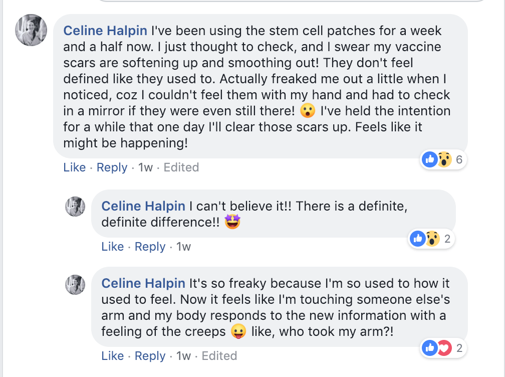Screen dimensions: 505x377
Task: Click thumbs-up reaction icon on 'definite difference' reply
Action: (x=418, y=239)
